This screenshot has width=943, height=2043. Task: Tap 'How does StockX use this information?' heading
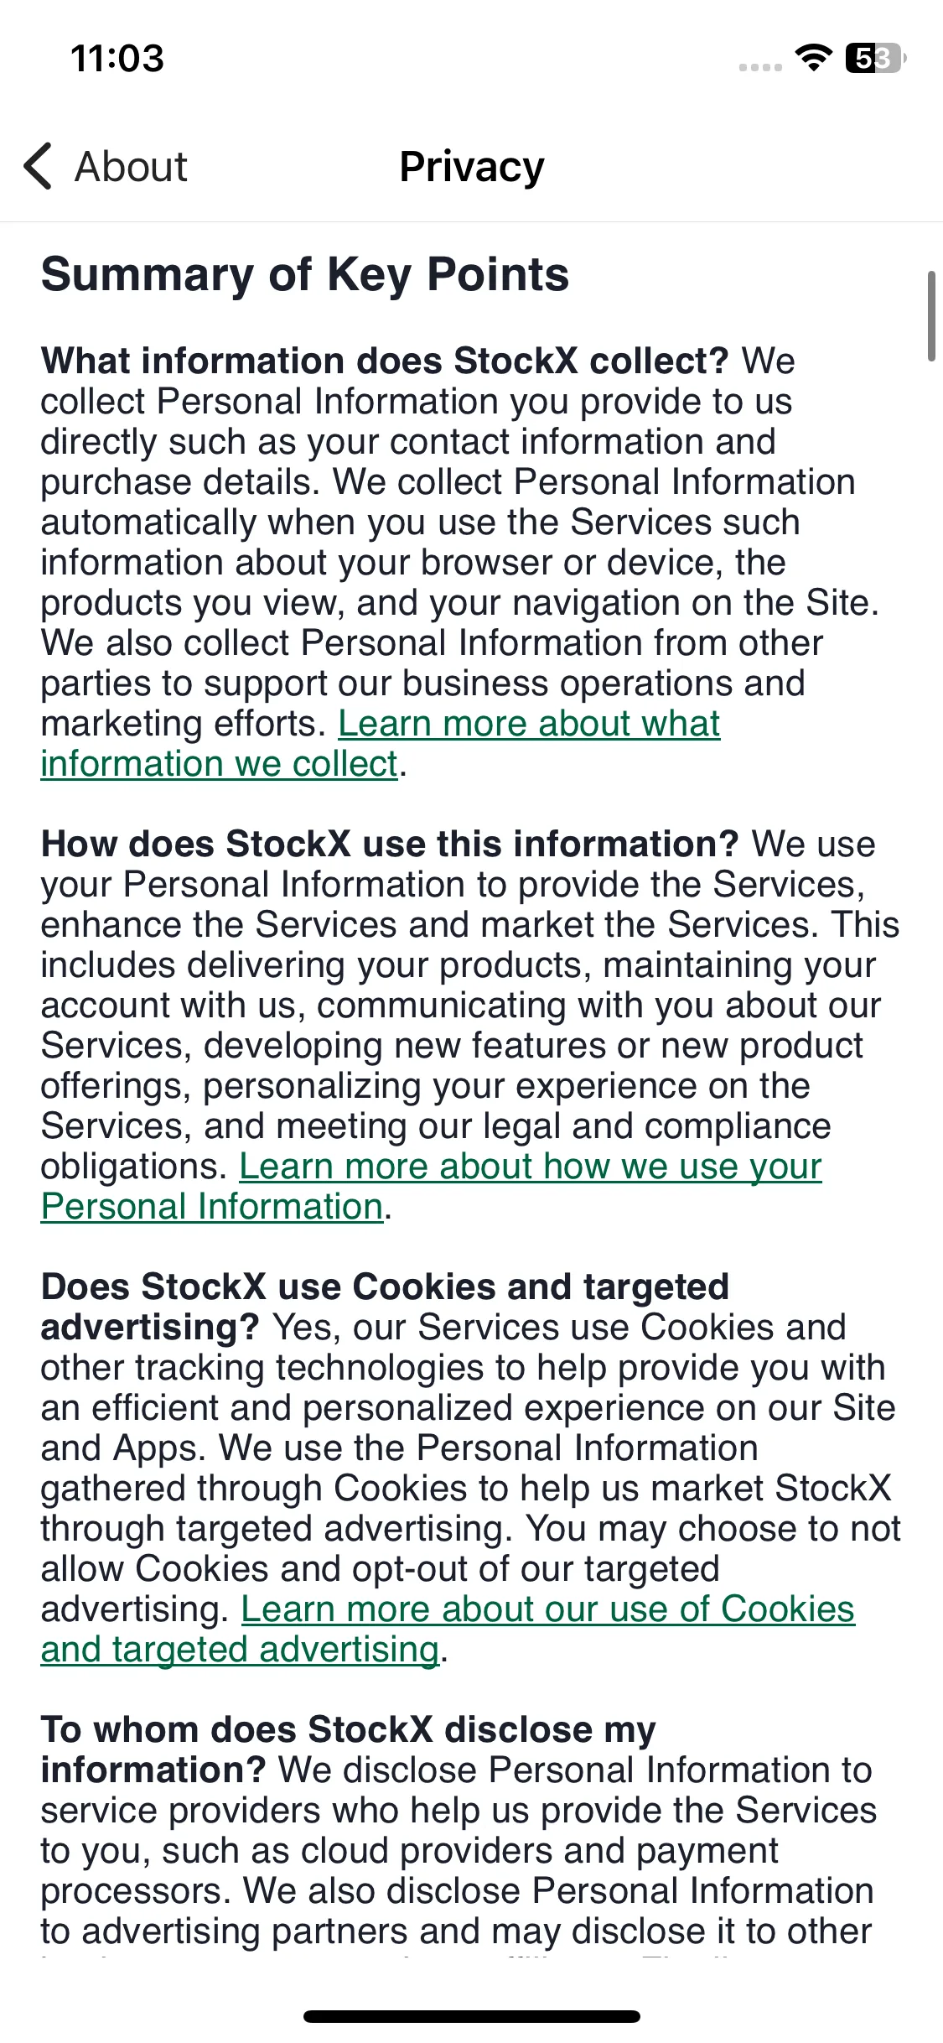[x=390, y=845]
